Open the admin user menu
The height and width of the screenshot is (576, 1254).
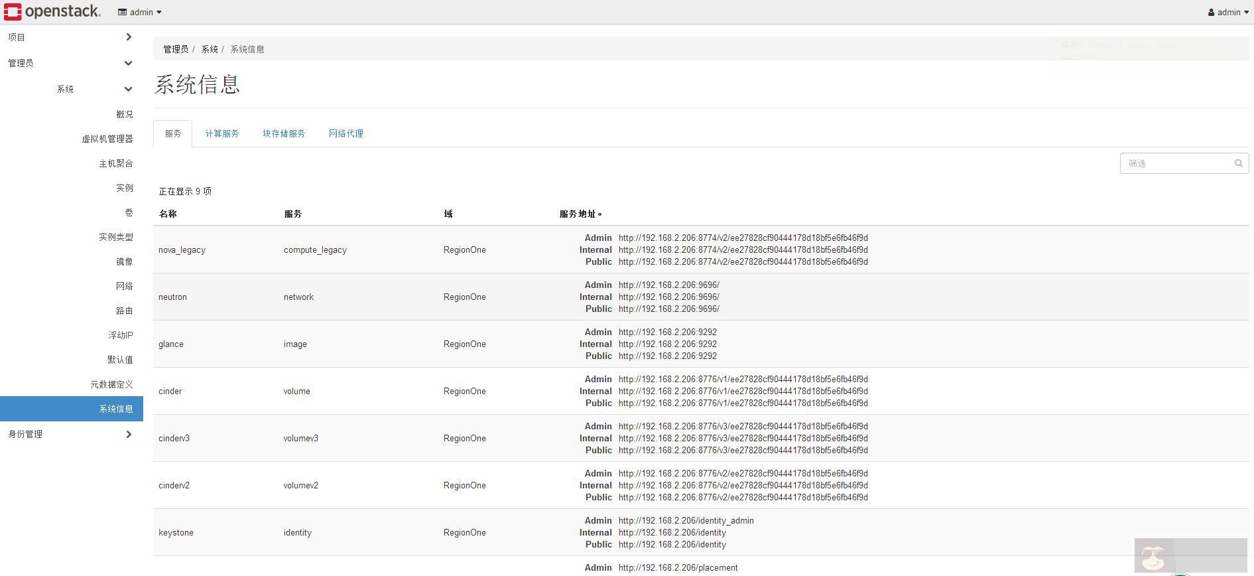tap(1228, 12)
